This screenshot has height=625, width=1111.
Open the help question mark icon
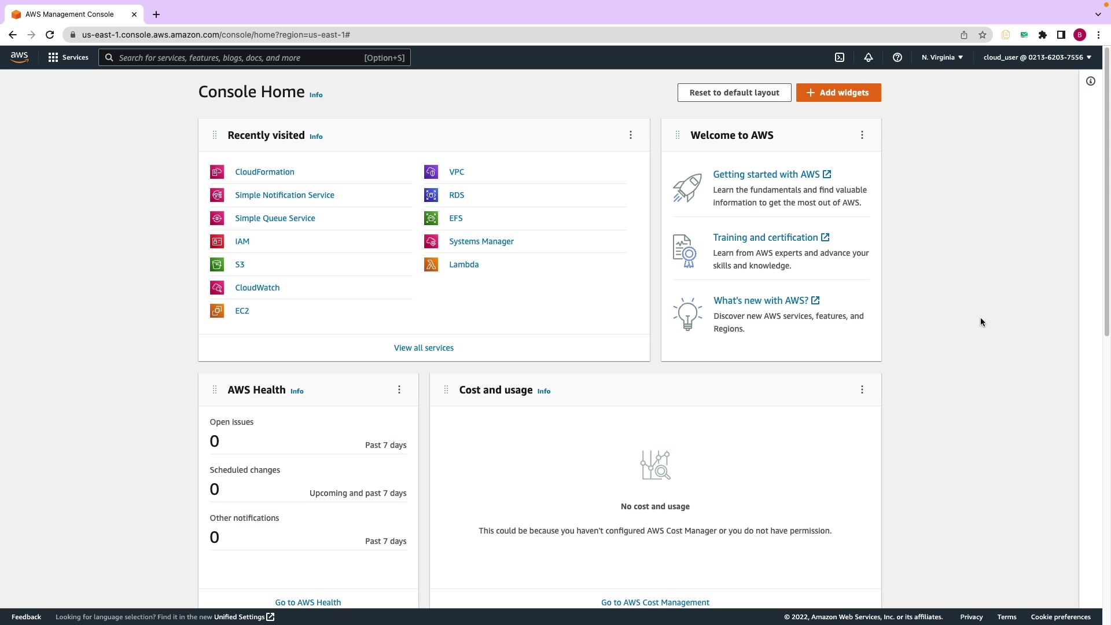897,57
